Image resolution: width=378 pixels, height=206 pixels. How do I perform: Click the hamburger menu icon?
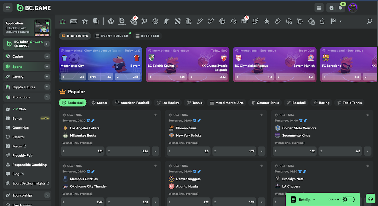(x=8, y=8)
